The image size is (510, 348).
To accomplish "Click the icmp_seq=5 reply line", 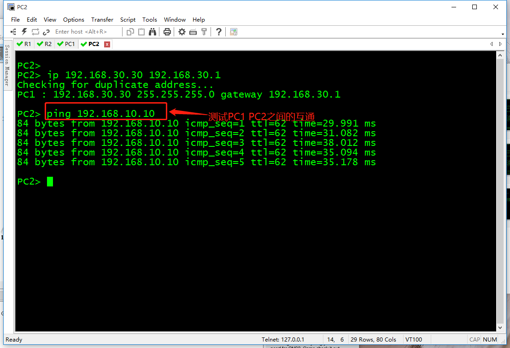I will [x=196, y=162].
